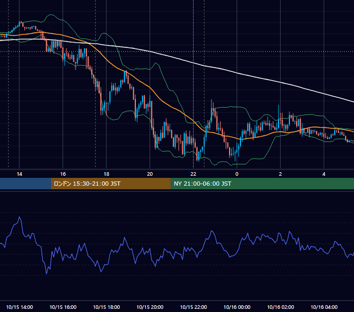This screenshot has width=354, height=312.
Task: Click the 14 hour label on price chart axis
Action: coord(19,174)
